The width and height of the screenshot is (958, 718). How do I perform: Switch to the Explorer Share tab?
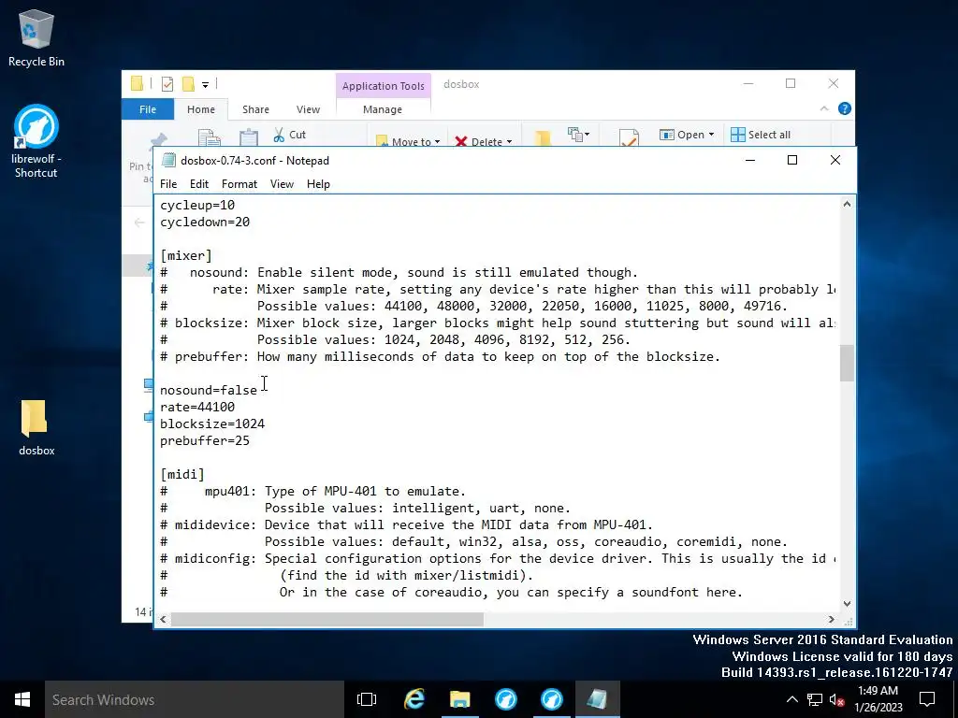tap(255, 109)
